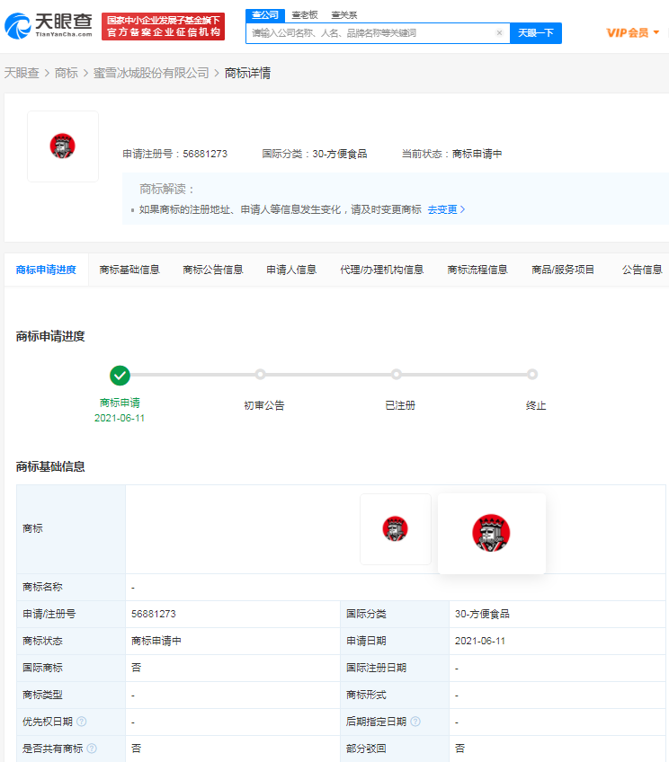Click the trademark logo thumbnail at top

click(x=63, y=146)
